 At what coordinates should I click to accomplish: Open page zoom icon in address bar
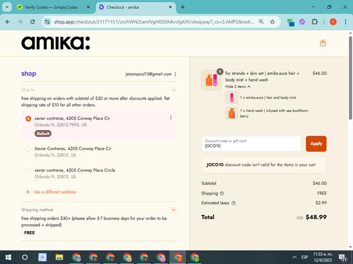point(261,22)
